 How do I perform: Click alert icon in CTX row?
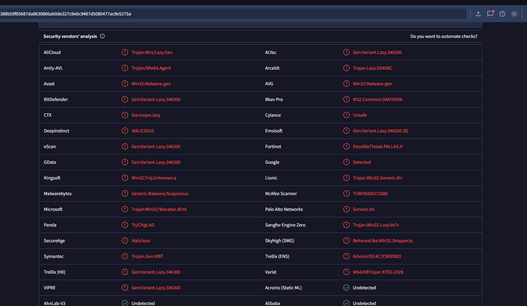(x=125, y=115)
